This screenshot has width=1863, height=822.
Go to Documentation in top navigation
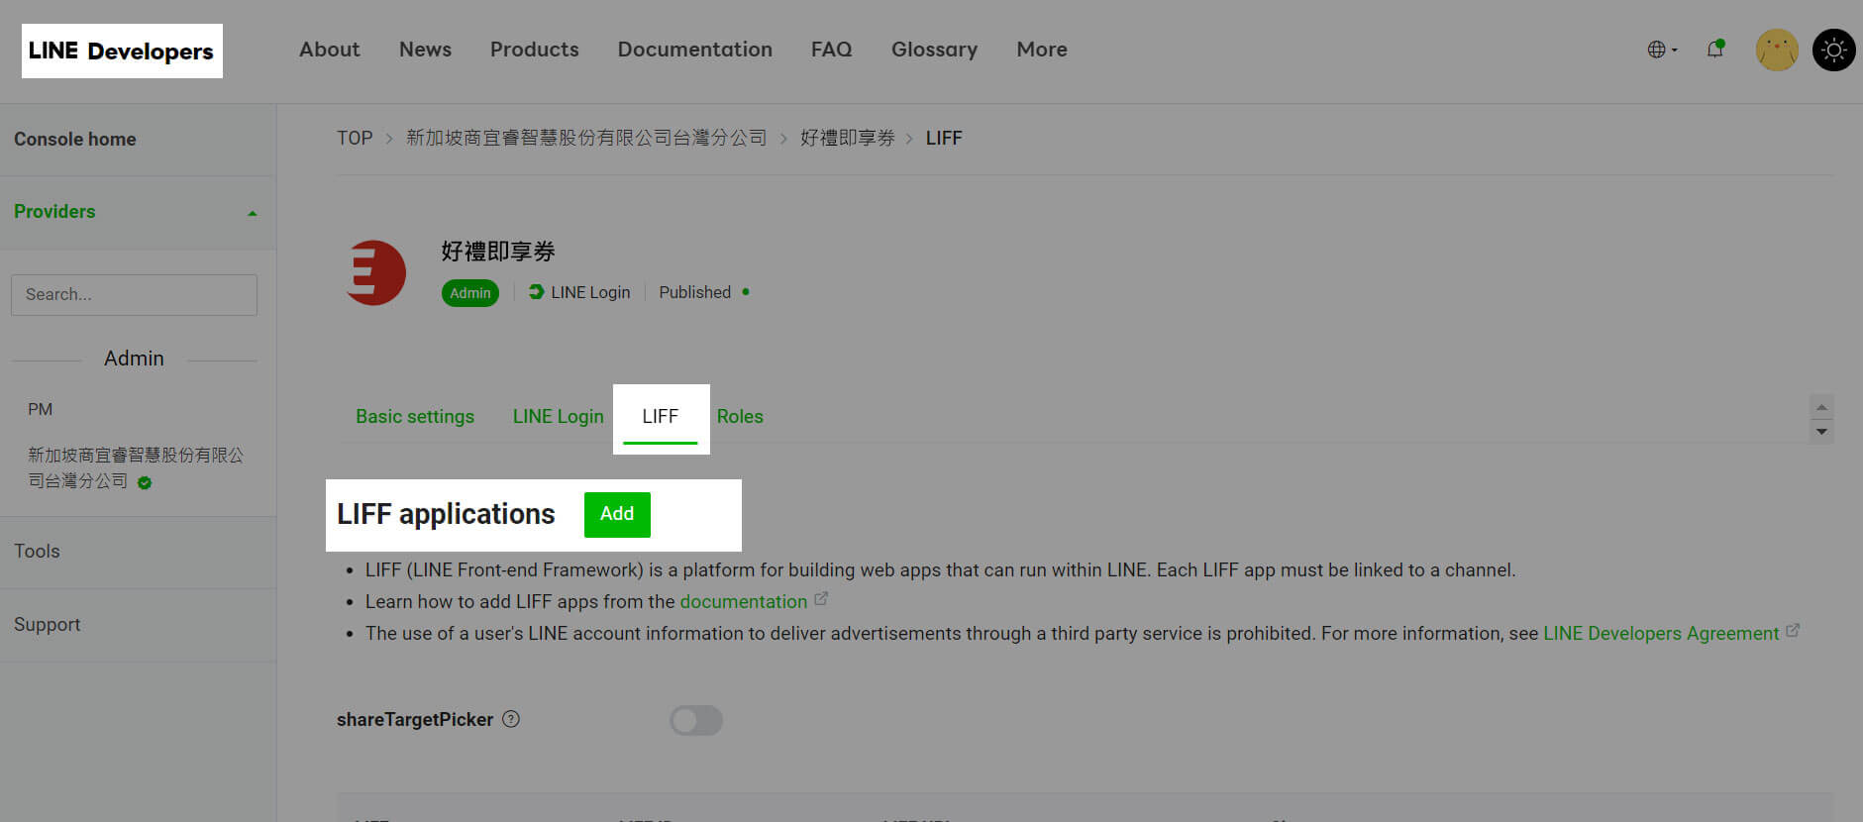[x=695, y=50]
